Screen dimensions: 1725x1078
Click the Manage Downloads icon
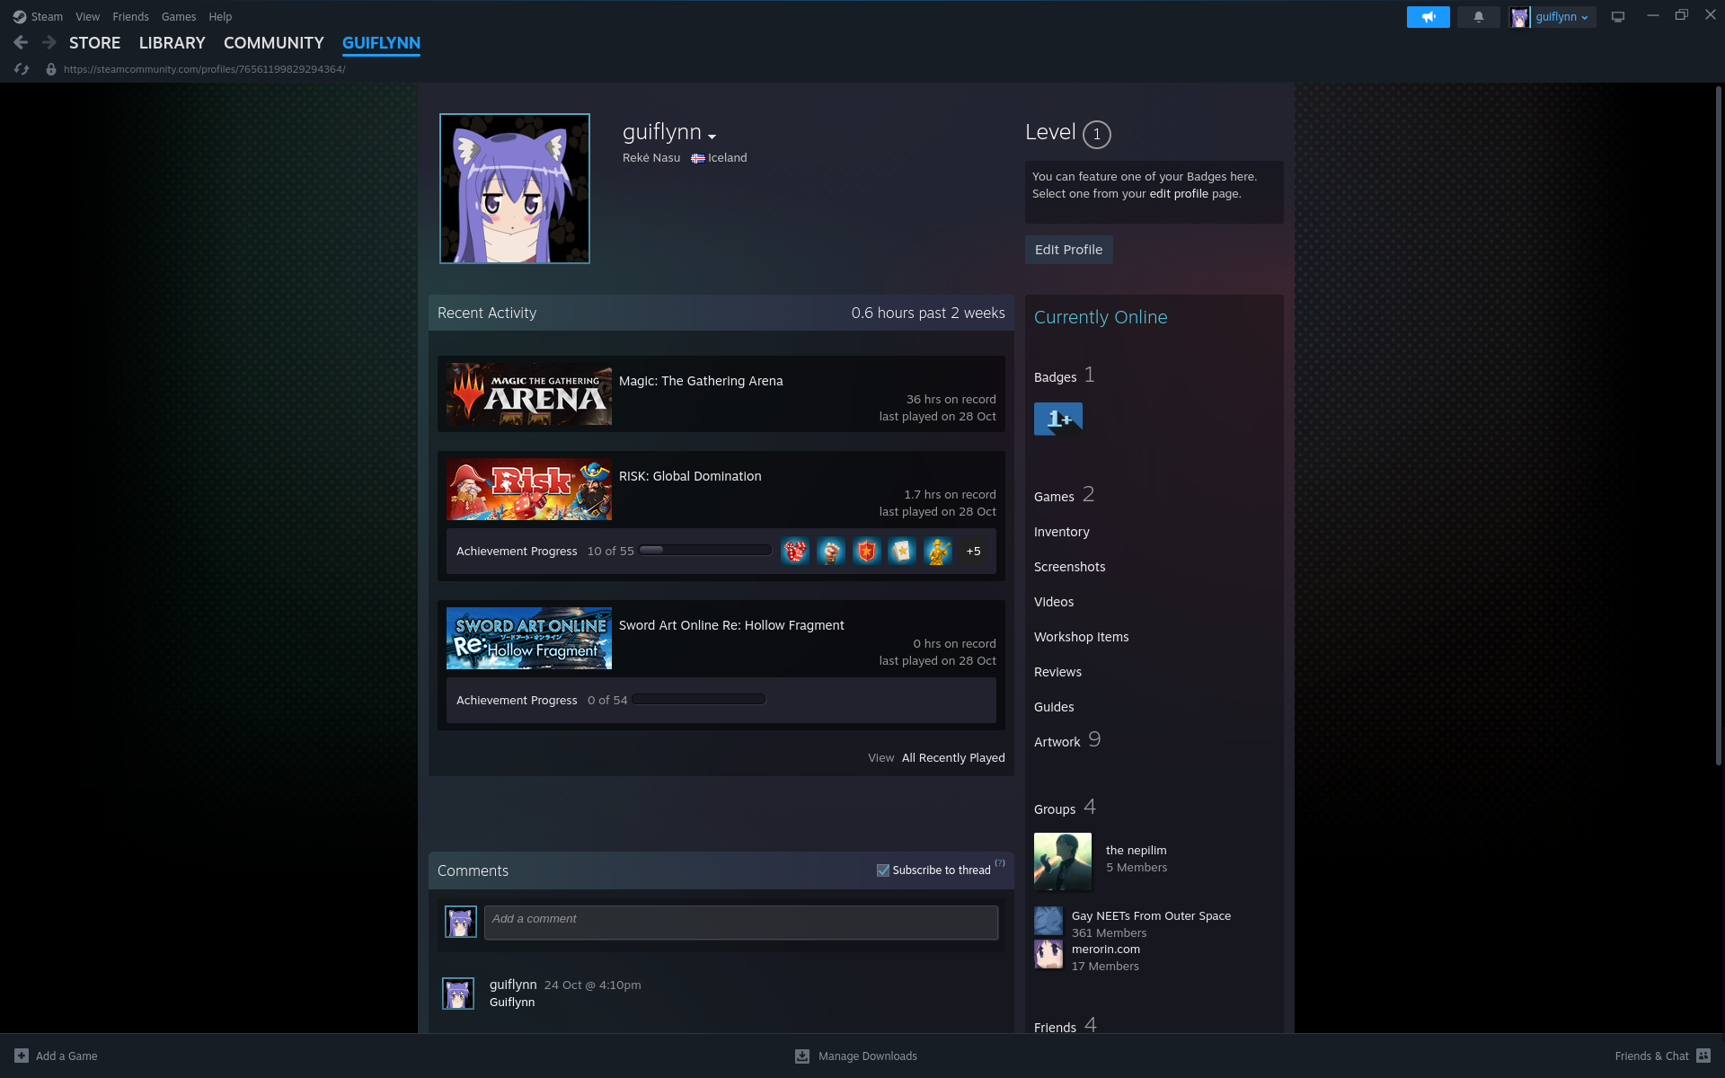[x=802, y=1056]
